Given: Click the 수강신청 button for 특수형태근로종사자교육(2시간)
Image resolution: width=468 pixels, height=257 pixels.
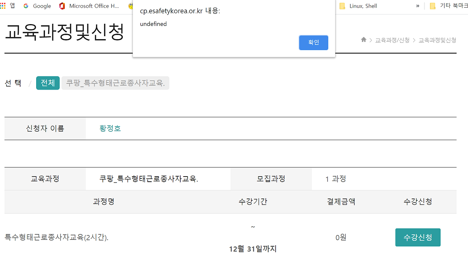Looking at the screenshot, I should coord(418,237).
